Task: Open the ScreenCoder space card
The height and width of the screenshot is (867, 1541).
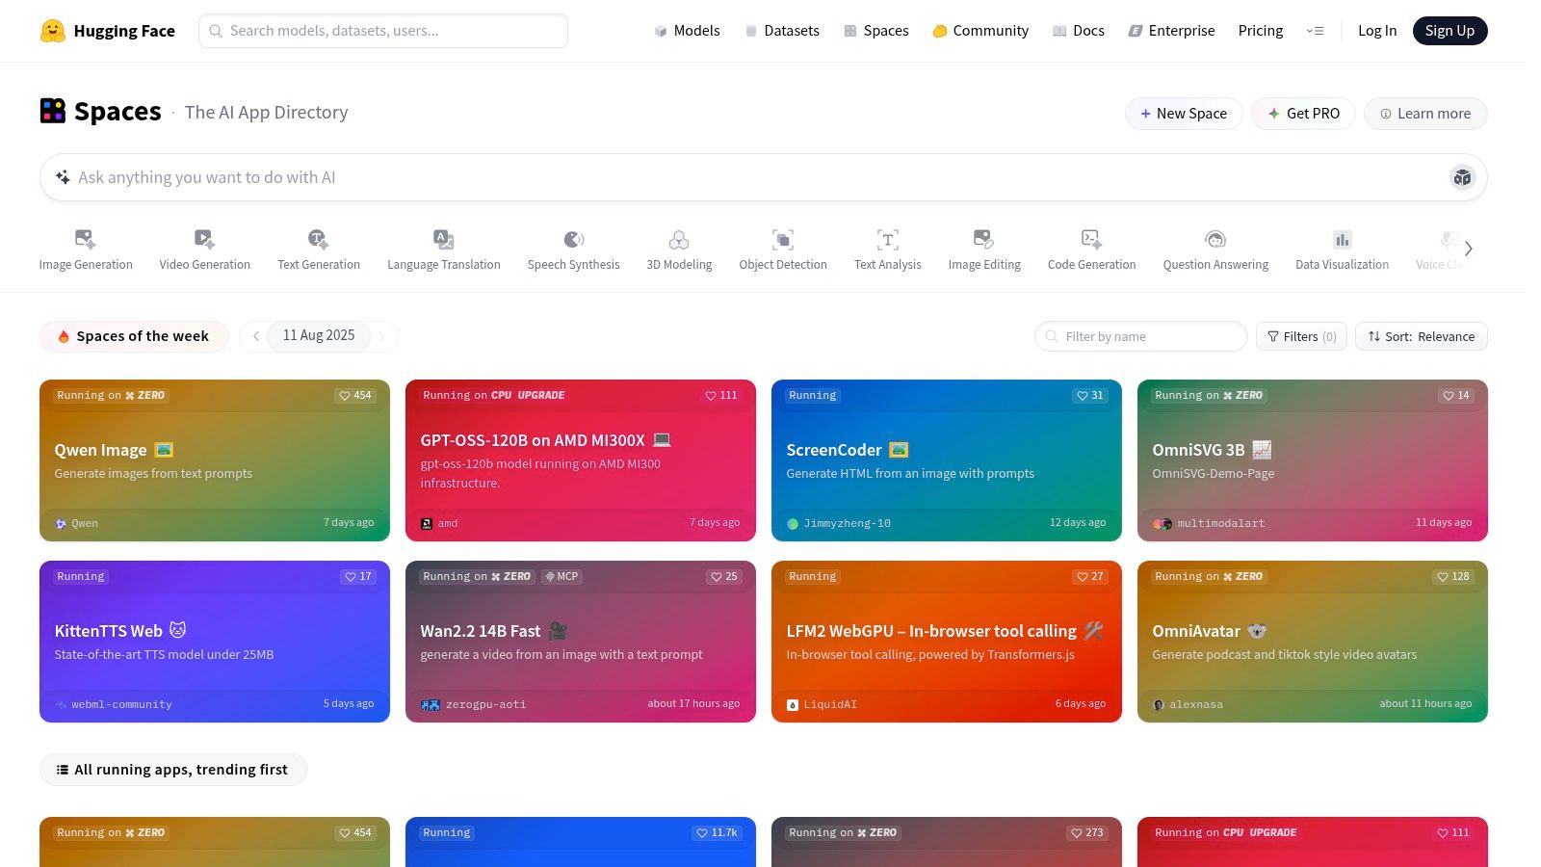Action: 947,460
